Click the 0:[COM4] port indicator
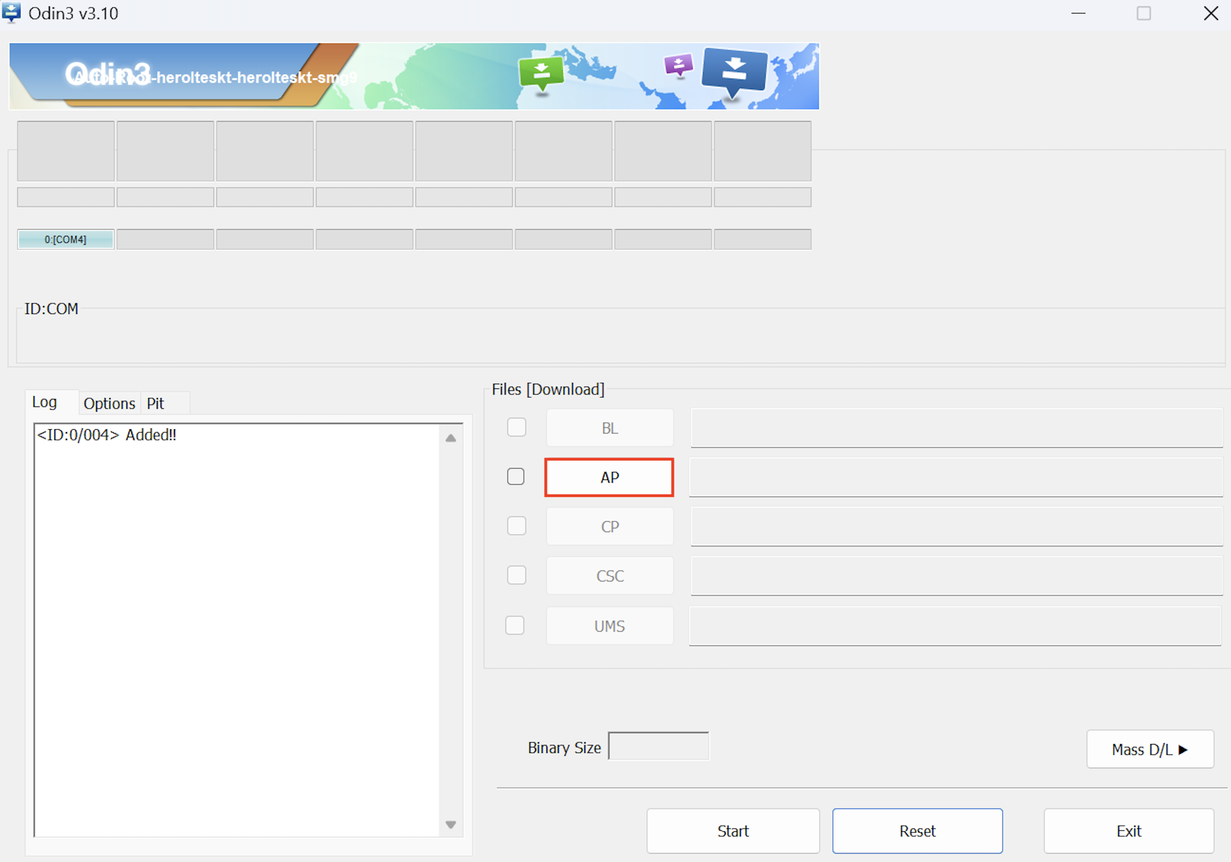Image resolution: width=1231 pixels, height=862 pixels. coord(65,239)
